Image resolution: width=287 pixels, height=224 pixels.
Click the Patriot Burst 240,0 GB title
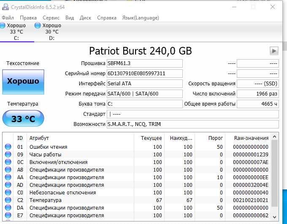141,51
